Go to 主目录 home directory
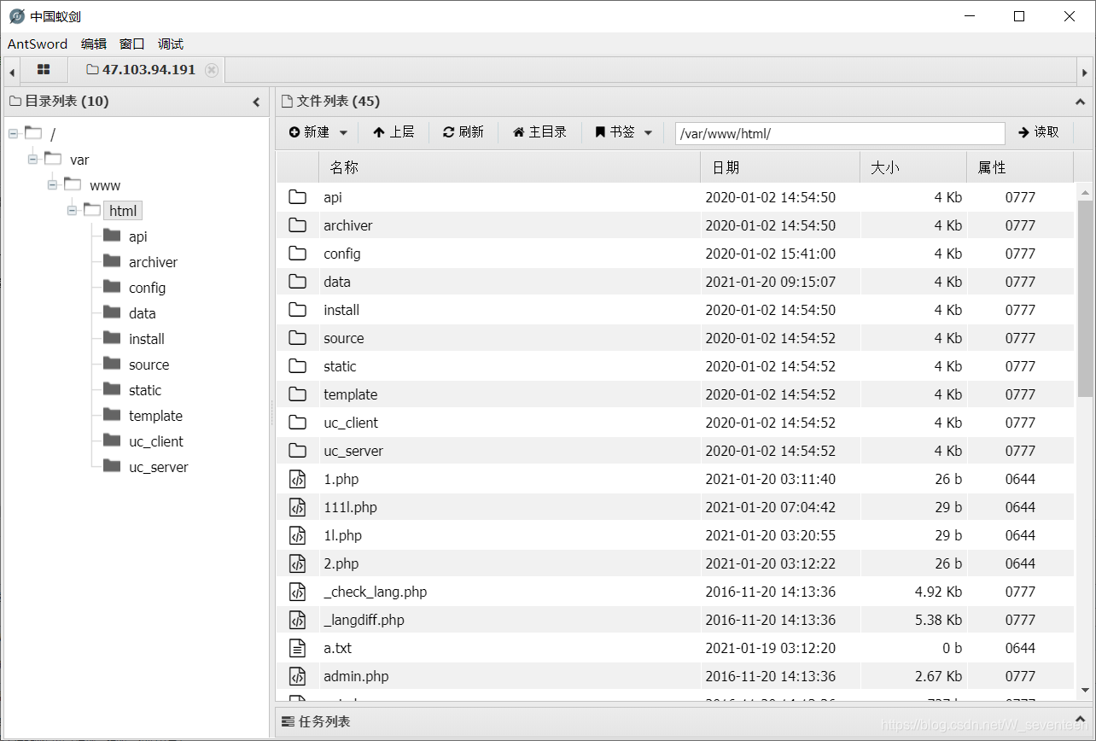The image size is (1096, 741). pos(539,132)
